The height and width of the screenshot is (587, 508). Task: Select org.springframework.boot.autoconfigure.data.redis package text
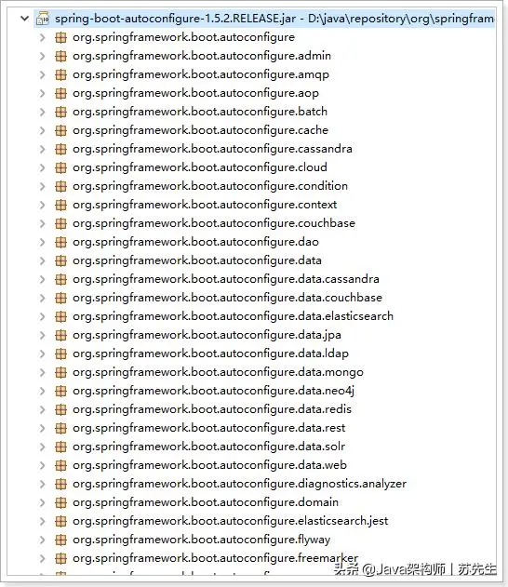point(212,409)
